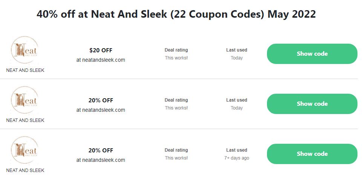This screenshot has width=362, height=178.
Task: Reveal code for the coupon used 7+ days ago
Action: coord(312,154)
